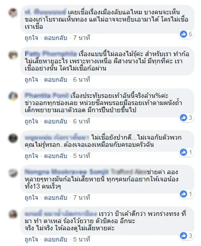Click ถูกใจ under ผีสางนางไม้ comment
201x246 pixels.
point(31,80)
